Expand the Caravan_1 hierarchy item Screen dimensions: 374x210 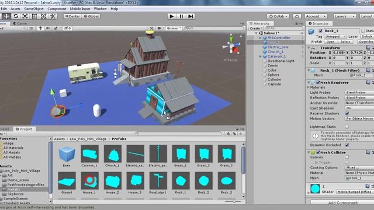pyautogui.click(x=260, y=57)
